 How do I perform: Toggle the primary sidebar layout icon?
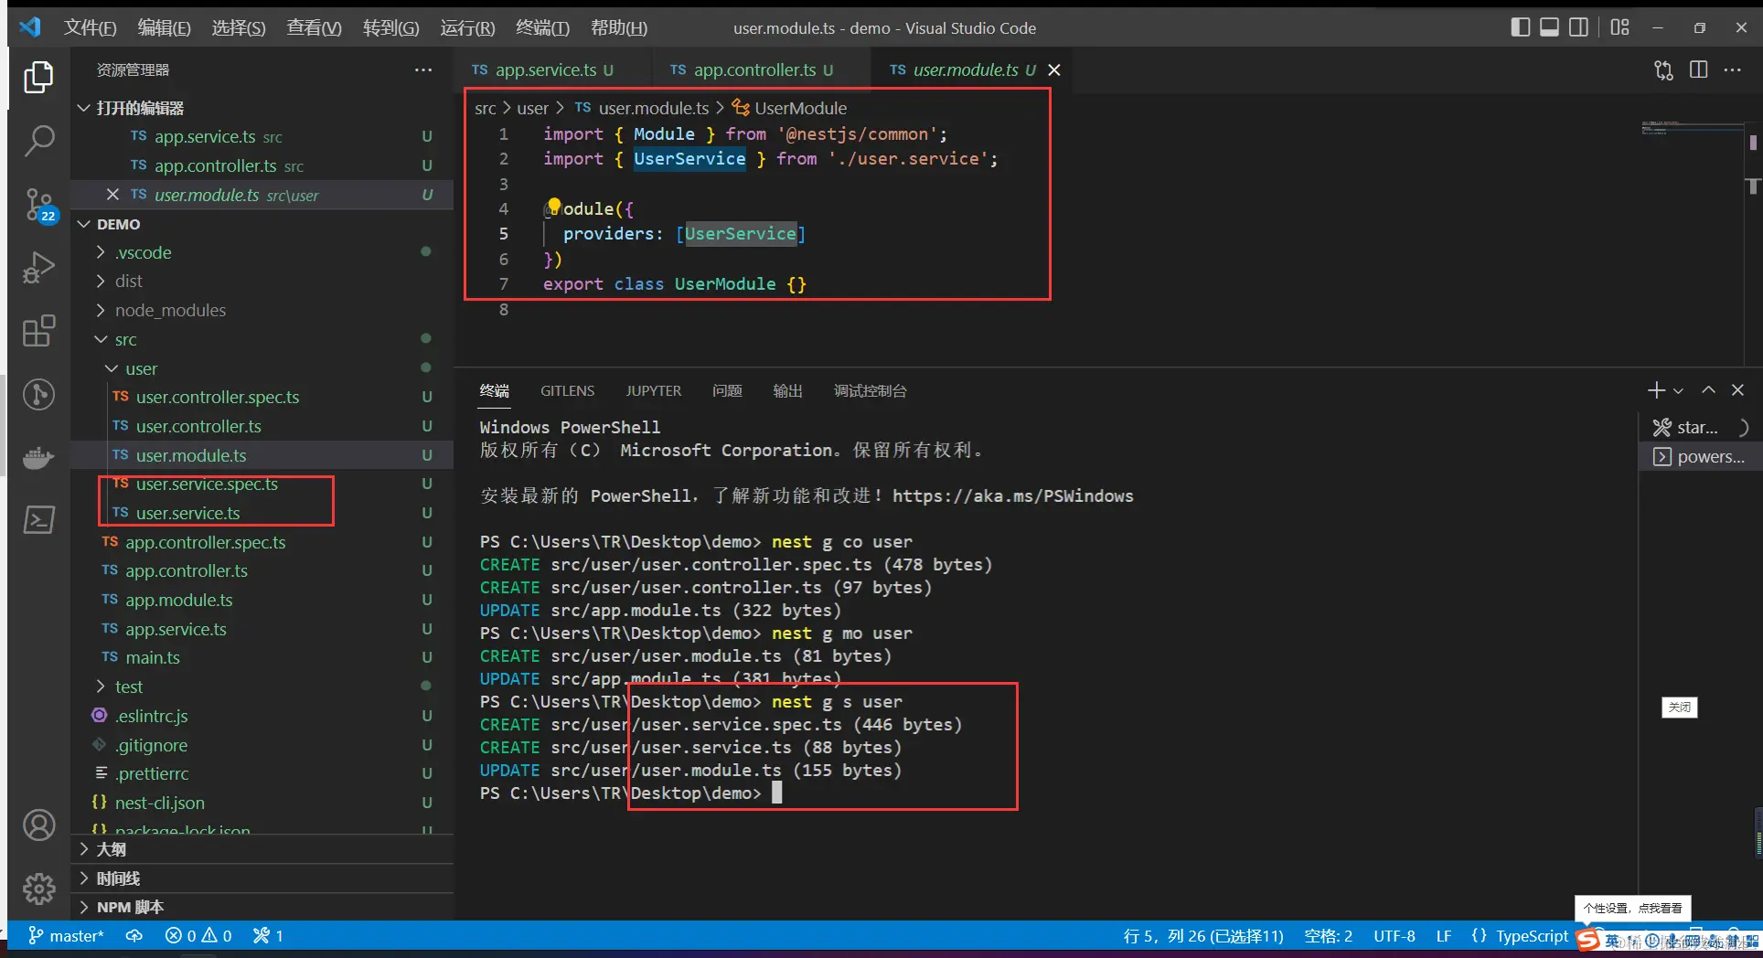point(1521,27)
